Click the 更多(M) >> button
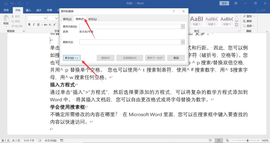The image size is (270, 143). (72, 58)
